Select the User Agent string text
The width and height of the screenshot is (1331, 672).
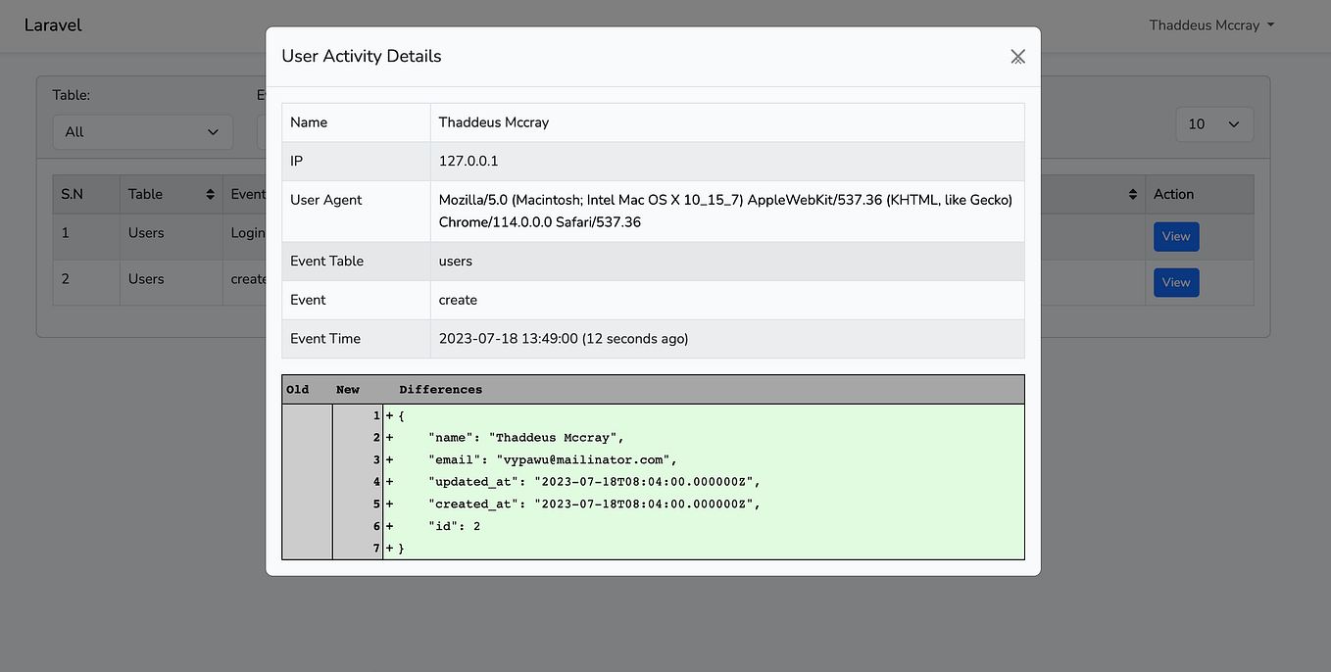coord(725,211)
